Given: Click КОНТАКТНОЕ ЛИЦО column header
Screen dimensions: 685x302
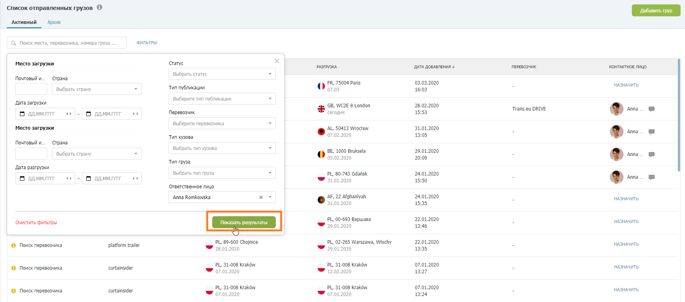Looking at the screenshot, I should [628, 67].
